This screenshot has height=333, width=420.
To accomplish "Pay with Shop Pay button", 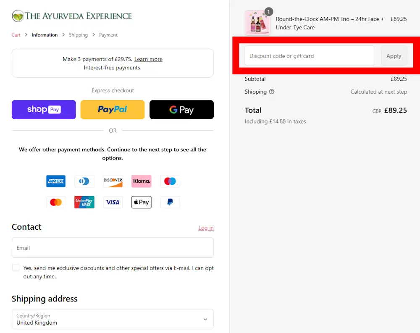I will (x=44, y=110).
